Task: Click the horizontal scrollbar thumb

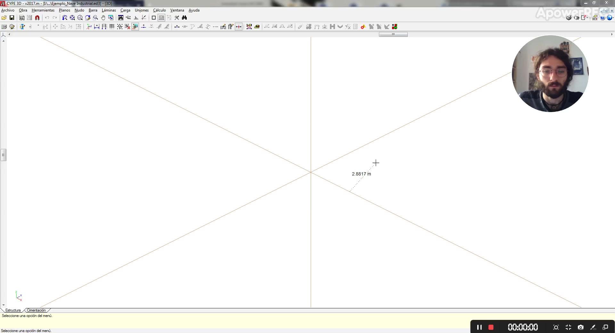Action: point(393,35)
